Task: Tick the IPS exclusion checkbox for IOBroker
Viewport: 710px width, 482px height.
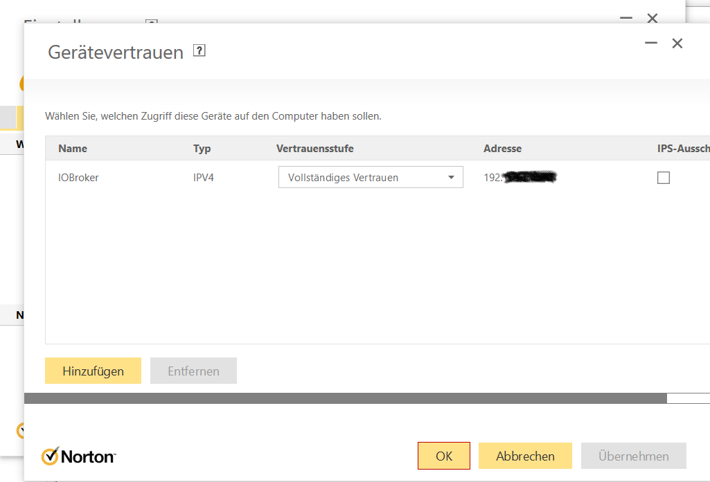Action: [x=664, y=178]
